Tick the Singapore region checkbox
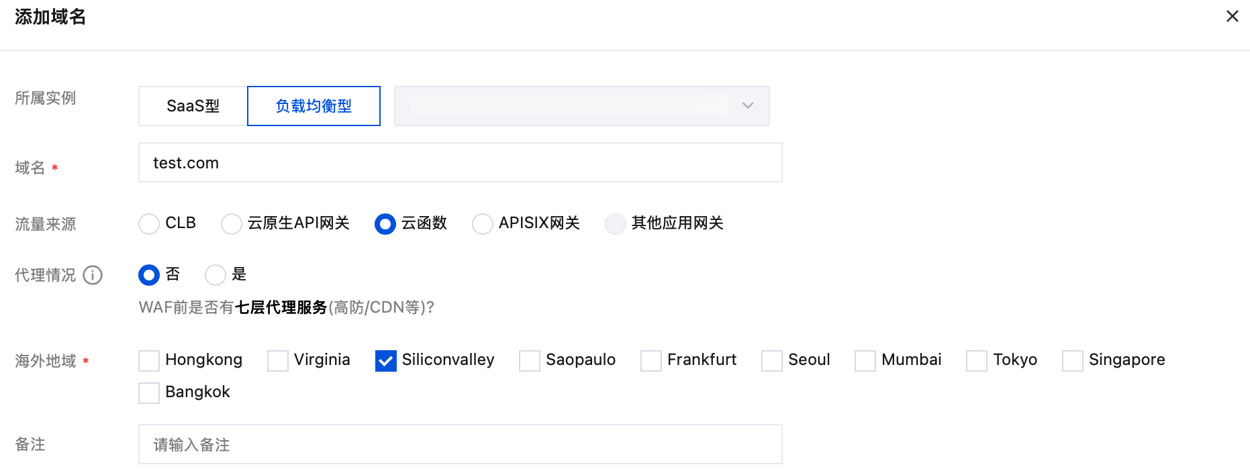The width and height of the screenshot is (1250, 475). tap(1073, 361)
